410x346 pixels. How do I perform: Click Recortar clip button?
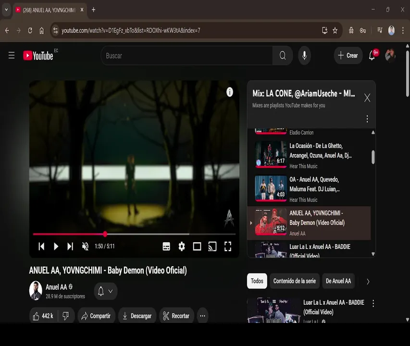tap(176, 316)
